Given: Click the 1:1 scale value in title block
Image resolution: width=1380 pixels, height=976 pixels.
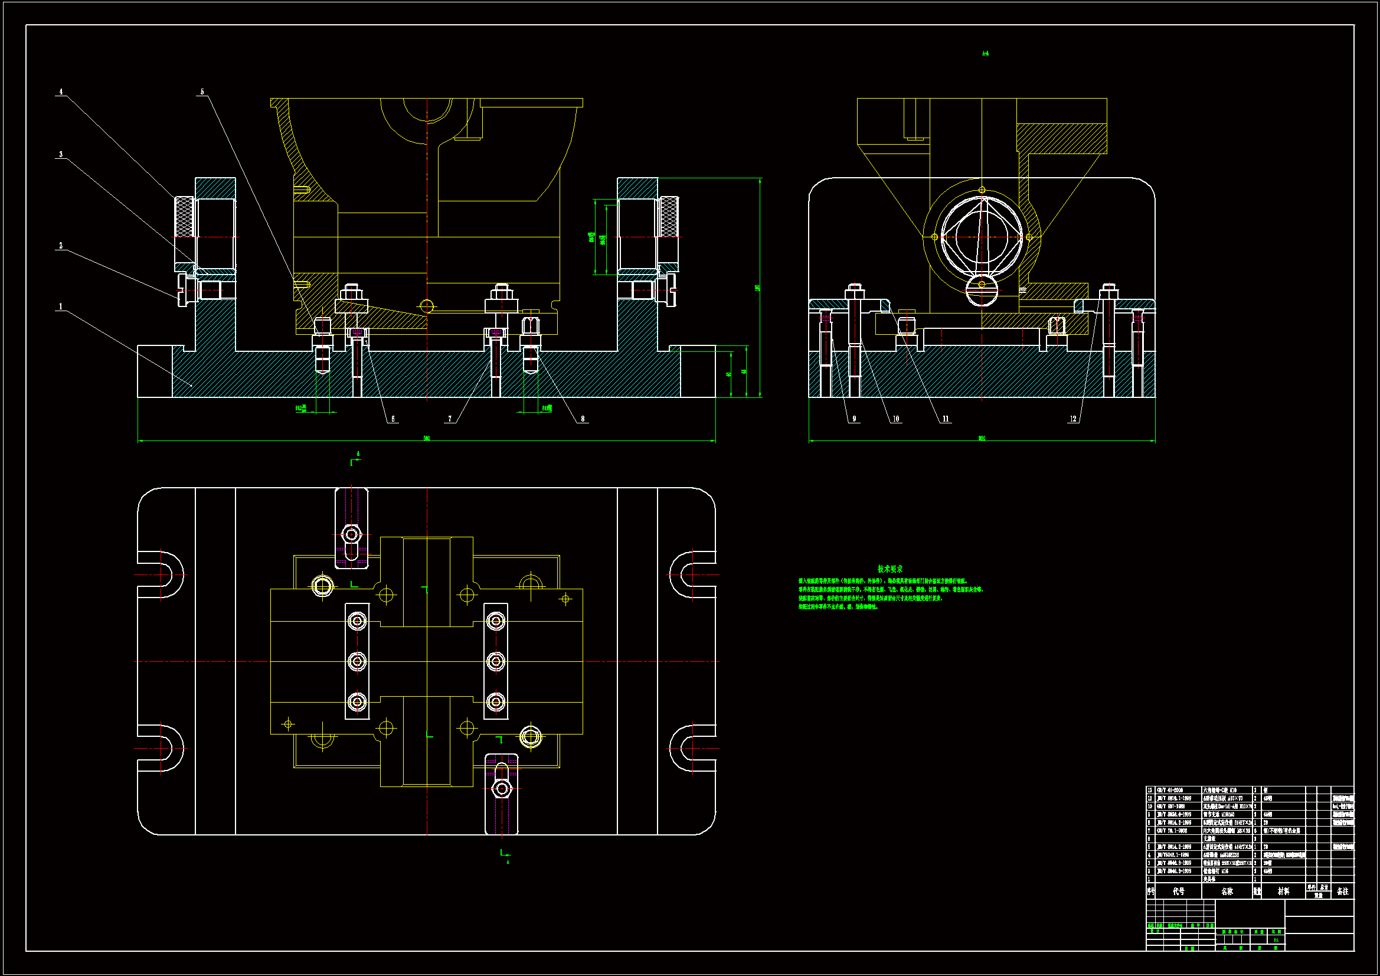Looking at the screenshot, I should [x=1276, y=940].
